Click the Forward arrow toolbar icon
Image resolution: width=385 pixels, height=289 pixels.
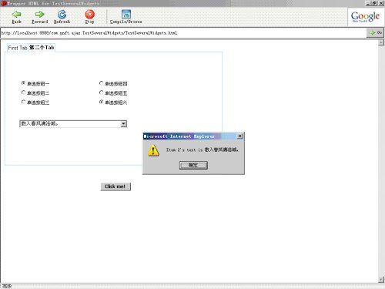click(39, 14)
